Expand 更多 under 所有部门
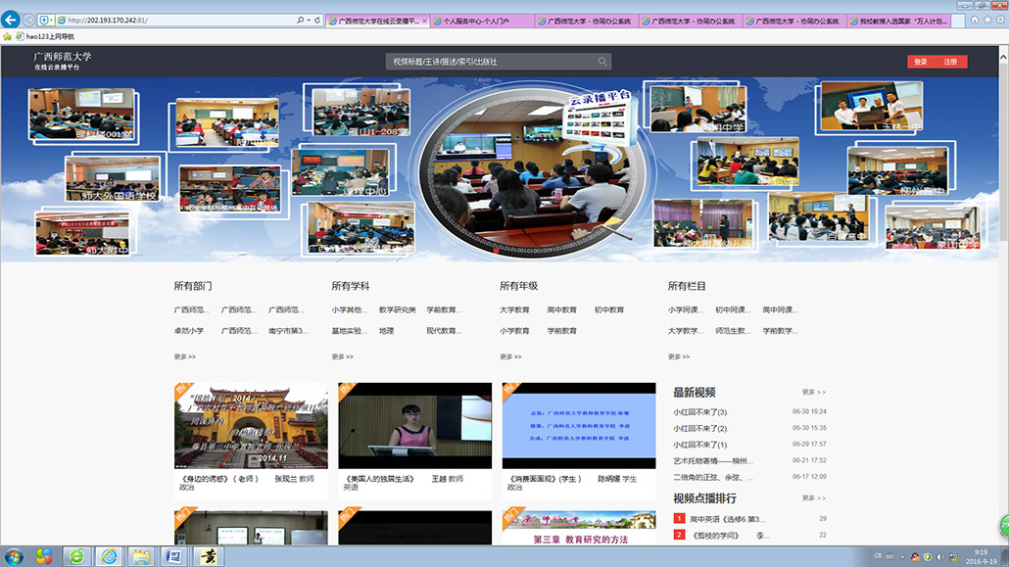1009x567 pixels. [x=184, y=356]
